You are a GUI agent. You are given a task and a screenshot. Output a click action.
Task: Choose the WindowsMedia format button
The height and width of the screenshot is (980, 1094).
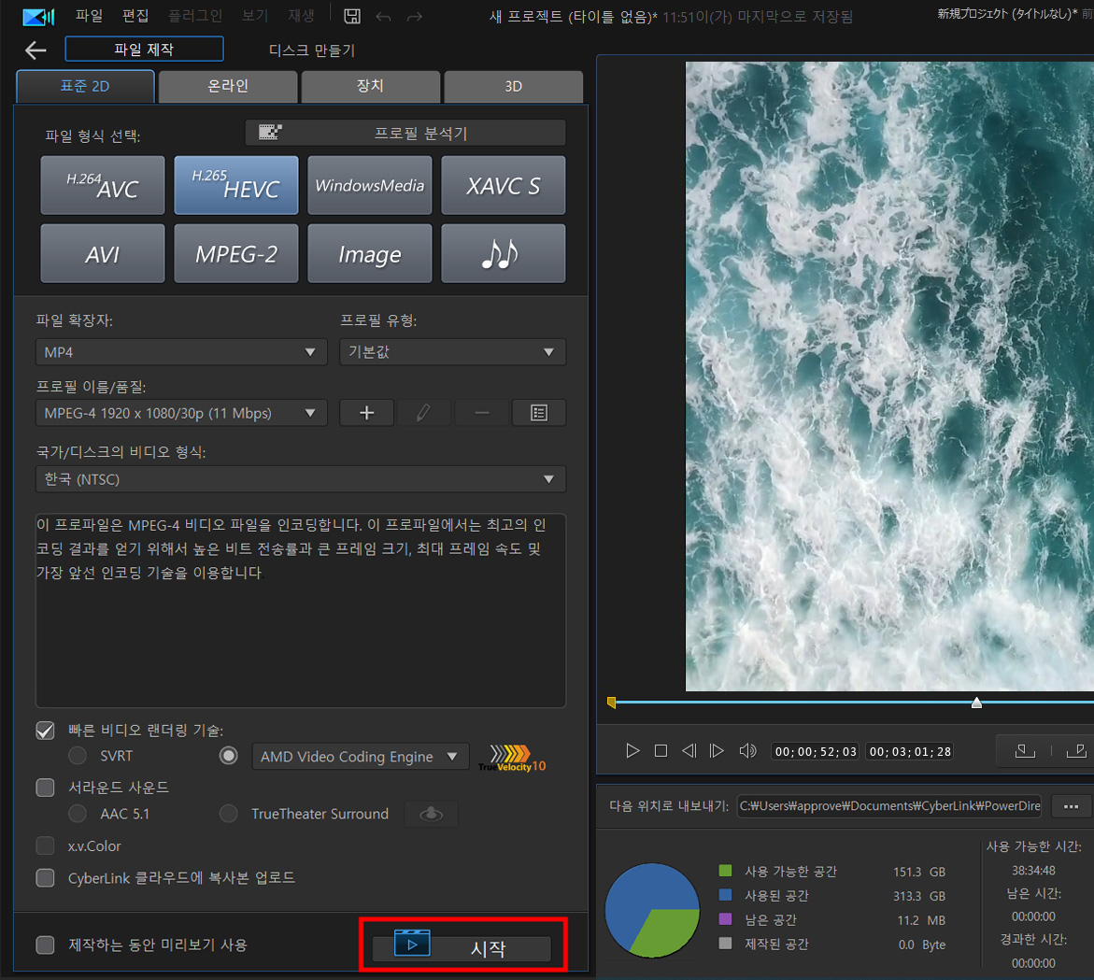tap(370, 185)
